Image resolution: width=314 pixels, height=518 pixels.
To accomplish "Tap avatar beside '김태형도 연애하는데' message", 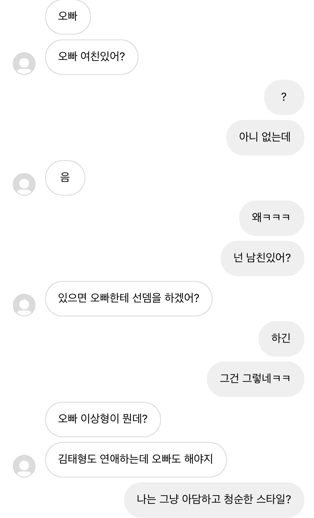I will click(x=24, y=466).
